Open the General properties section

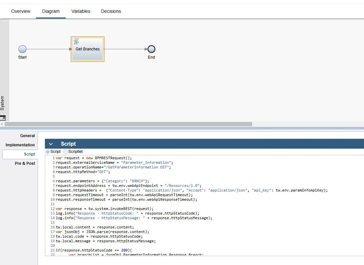pyautogui.click(x=27, y=135)
